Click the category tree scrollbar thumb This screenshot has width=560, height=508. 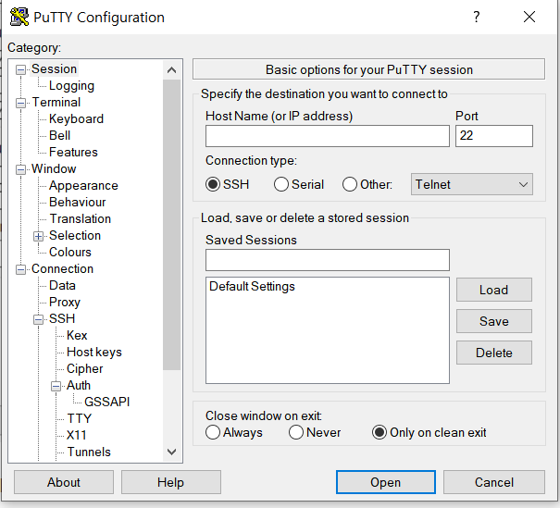coord(171,225)
